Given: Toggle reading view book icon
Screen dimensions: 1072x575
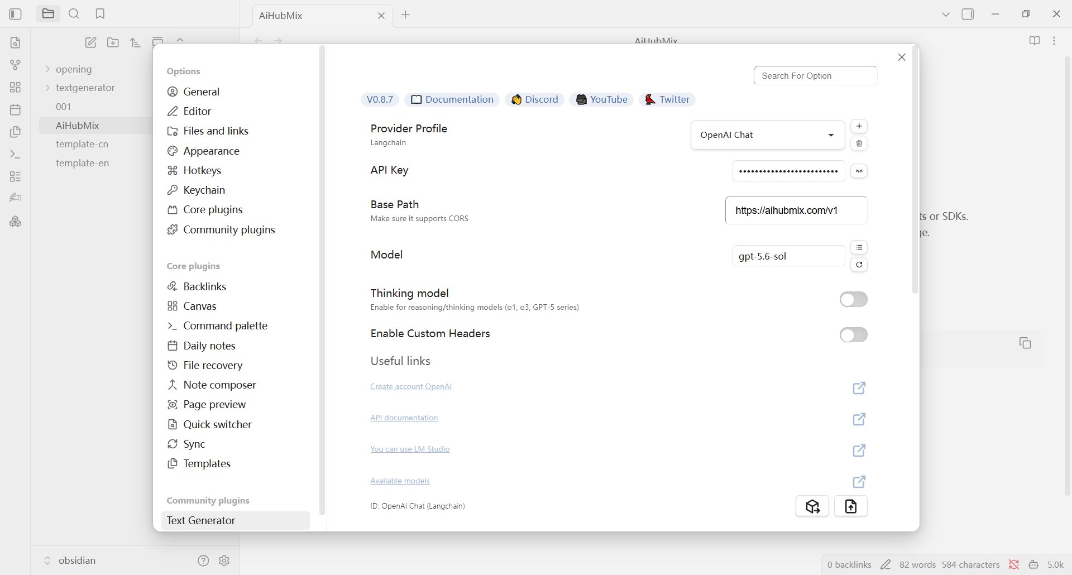Looking at the screenshot, I should pos(1035,41).
